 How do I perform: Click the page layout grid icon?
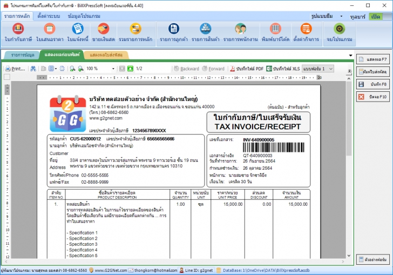coord(51,69)
